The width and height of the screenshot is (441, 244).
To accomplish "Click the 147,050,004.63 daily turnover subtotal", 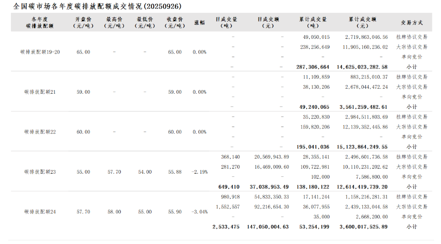I will (268, 227).
